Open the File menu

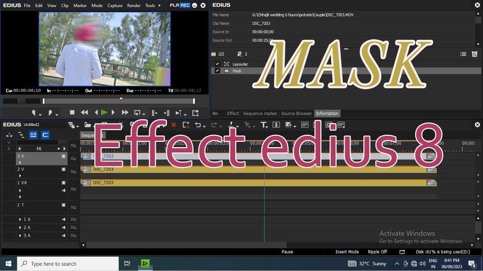coord(27,6)
